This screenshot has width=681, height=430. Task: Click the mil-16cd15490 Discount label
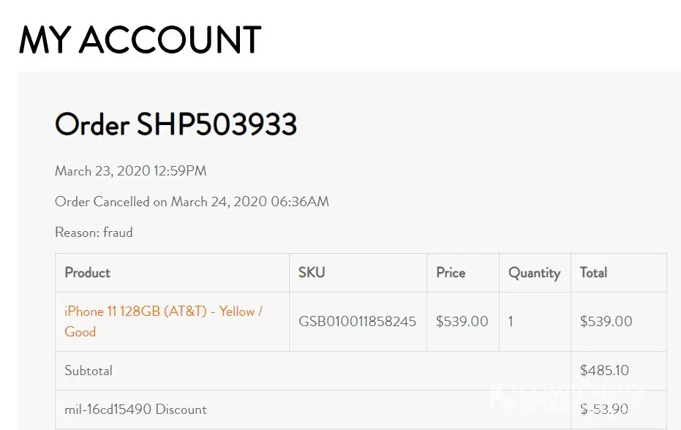click(135, 410)
